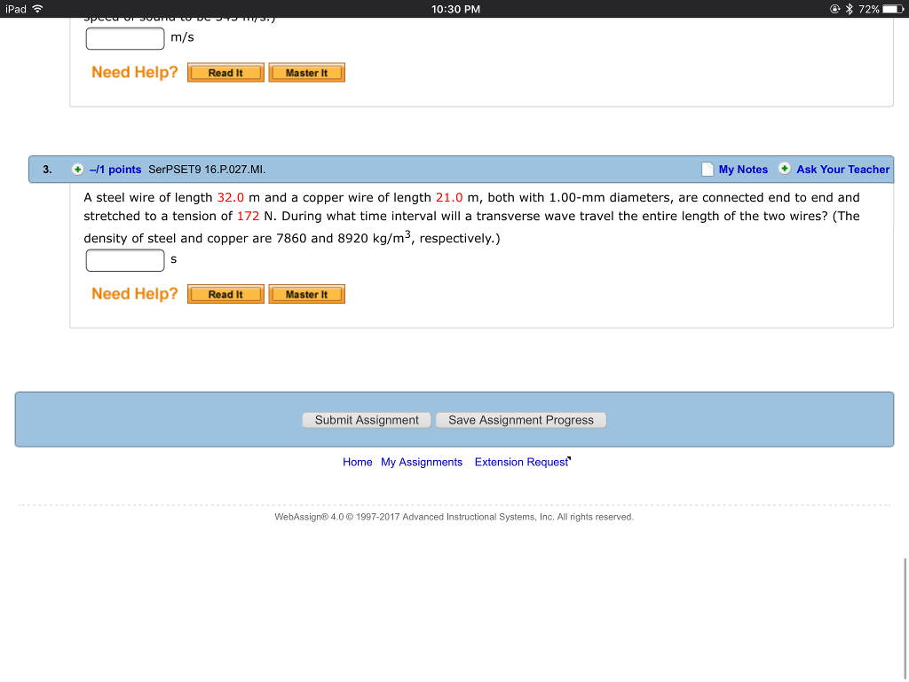Click the page vertical scrollbar
This screenshot has width=909, height=682.
[x=905, y=618]
